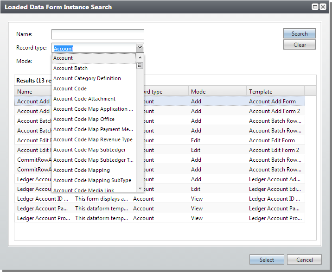This screenshot has width=332, height=272.
Task: Select the Ledger Account ID ... name cell
Action: tap(43, 199)
